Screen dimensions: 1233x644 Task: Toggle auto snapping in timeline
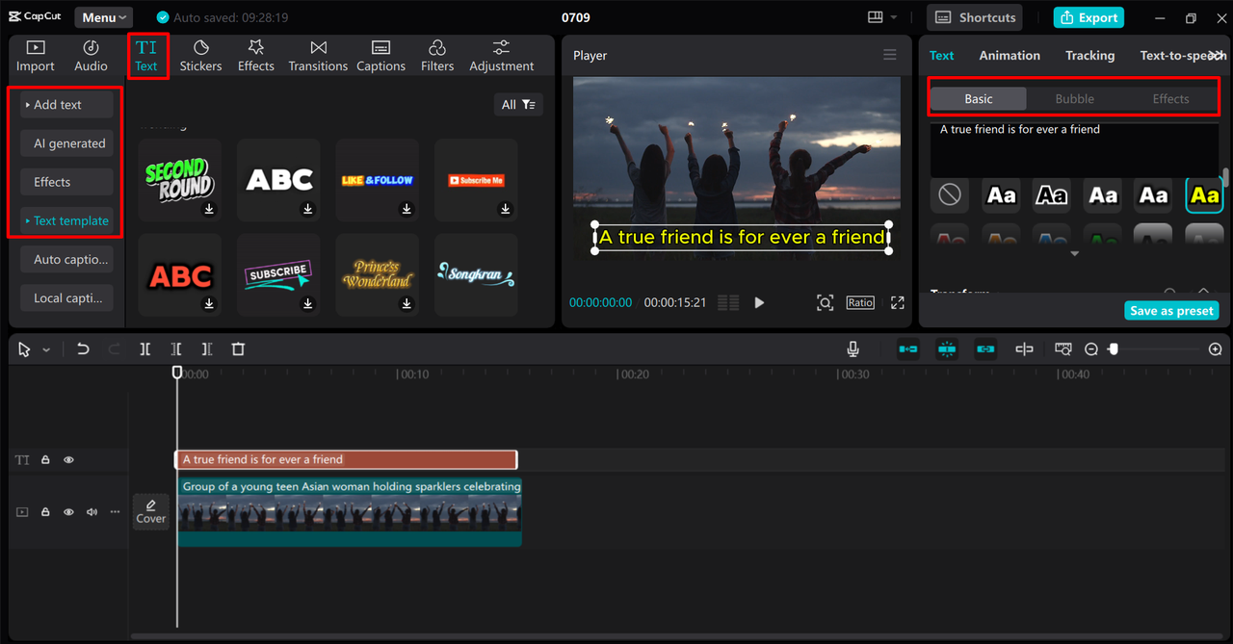(x=947, y=349)
